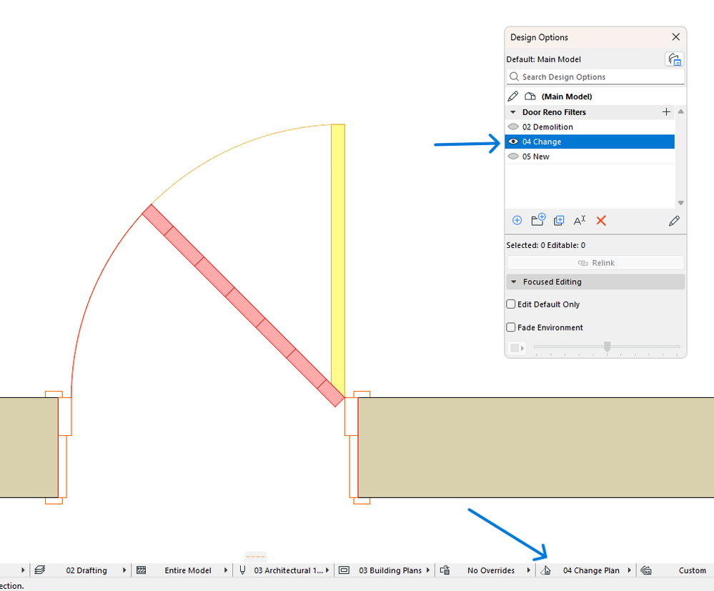This screenshot has width=714, height=591.
Task: Click the renovation filter icon beside 04 Change Plan
Action: 545,570
